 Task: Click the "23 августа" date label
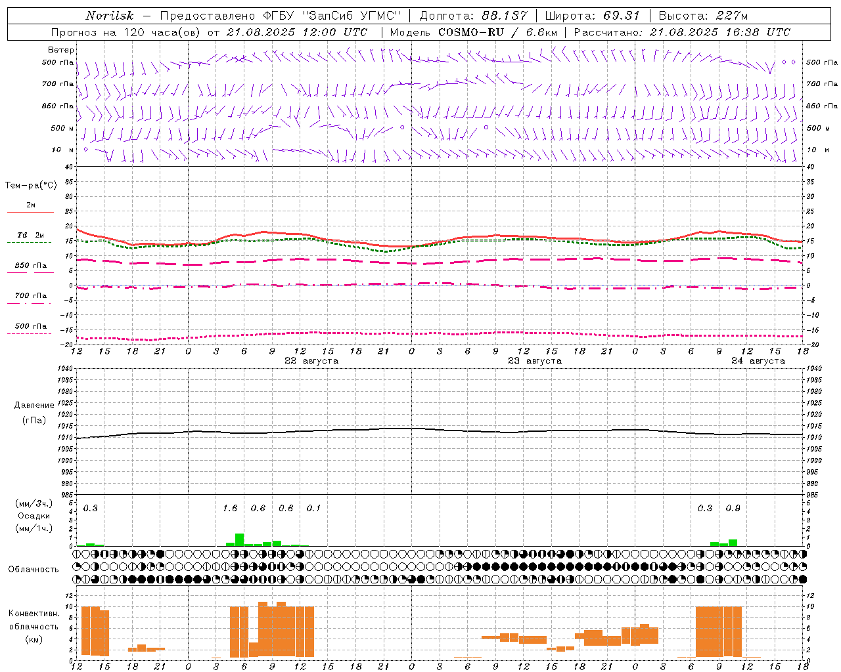click(x=535, y=361)
